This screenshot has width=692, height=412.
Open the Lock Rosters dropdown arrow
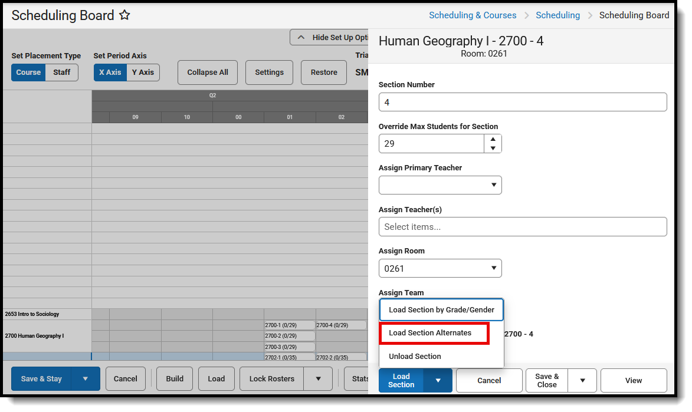point(318,379)
